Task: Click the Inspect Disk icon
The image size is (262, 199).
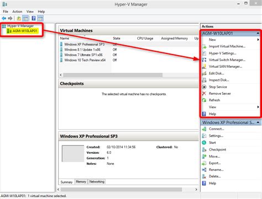Action: click(x=204, y=80)
